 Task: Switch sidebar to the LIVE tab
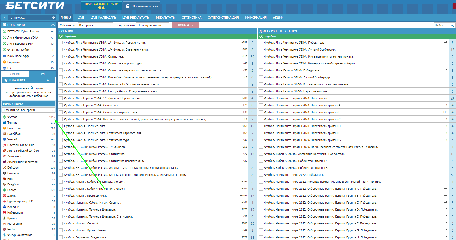(x=42, y=74)
